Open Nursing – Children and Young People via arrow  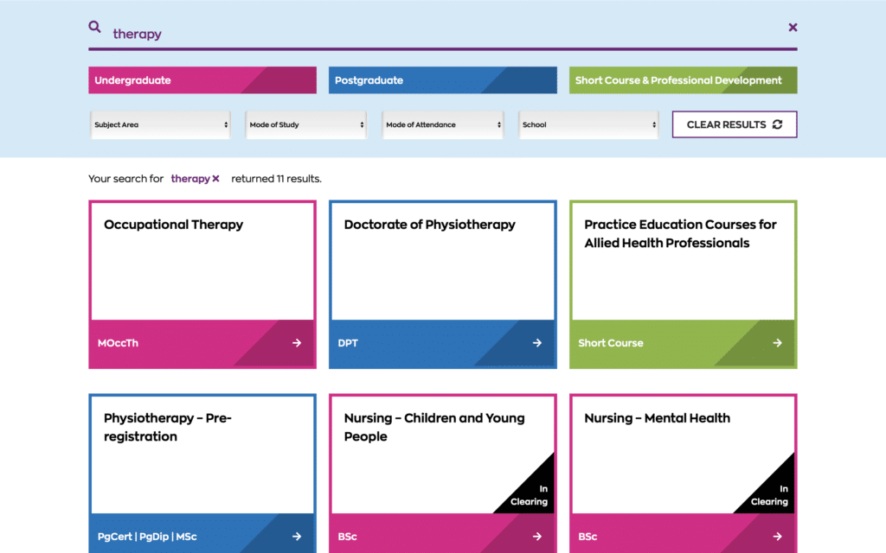(x=540, y=537)
